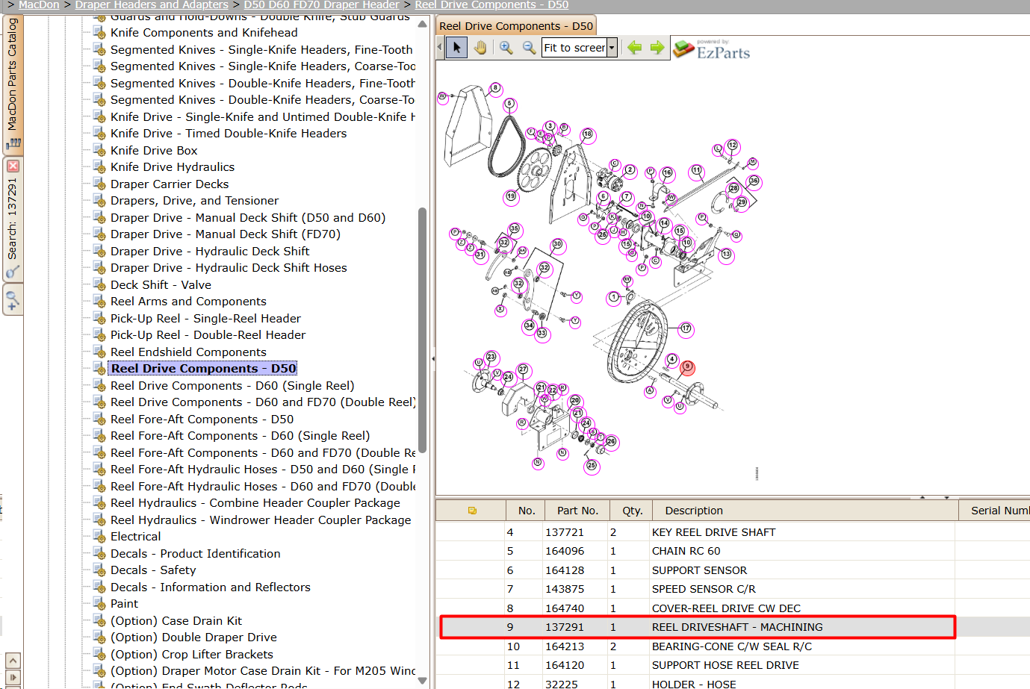The image size is (1030, 689).
Task: Activate the pan hand tool
Action: click(x=480, y=48)
